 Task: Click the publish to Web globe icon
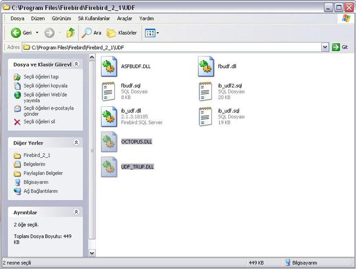click(x=17, y=95)
